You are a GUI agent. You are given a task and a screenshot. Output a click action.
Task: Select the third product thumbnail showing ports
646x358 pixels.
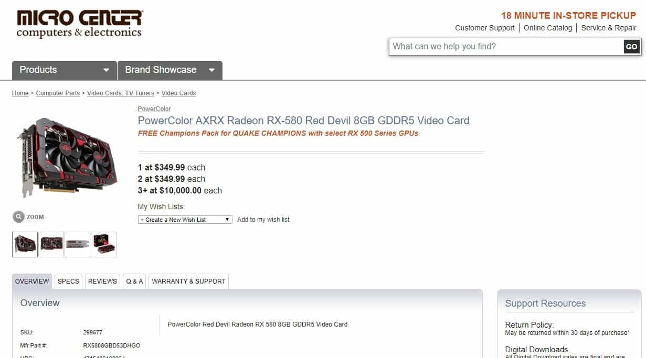click(78, 244)
